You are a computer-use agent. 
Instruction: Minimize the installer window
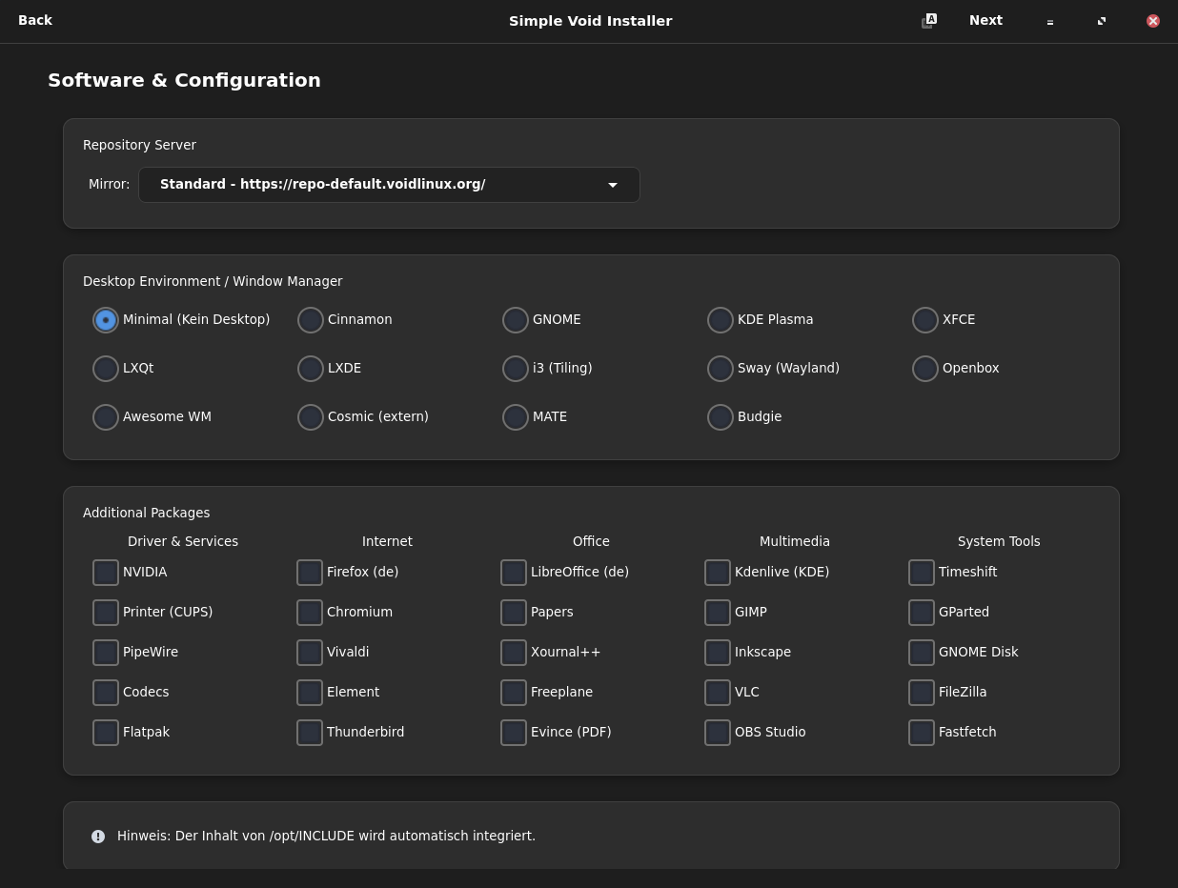click(x=1050, y=21)
